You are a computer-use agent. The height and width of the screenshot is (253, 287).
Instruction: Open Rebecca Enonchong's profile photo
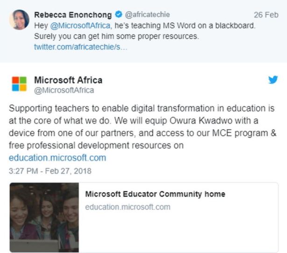pos(19,20)
